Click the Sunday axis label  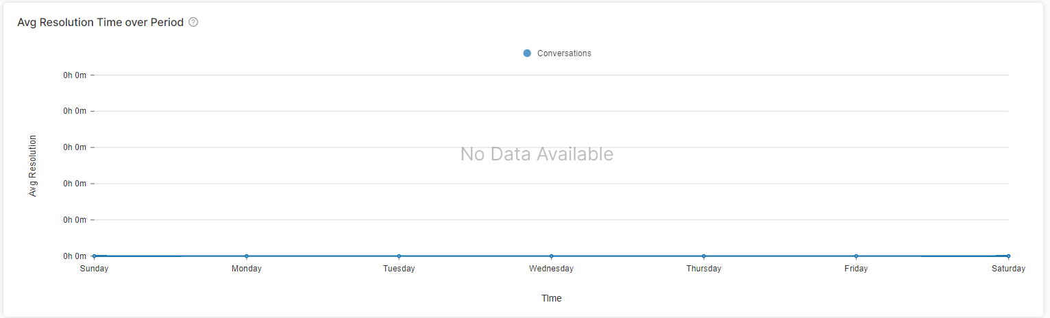(94, 269)
